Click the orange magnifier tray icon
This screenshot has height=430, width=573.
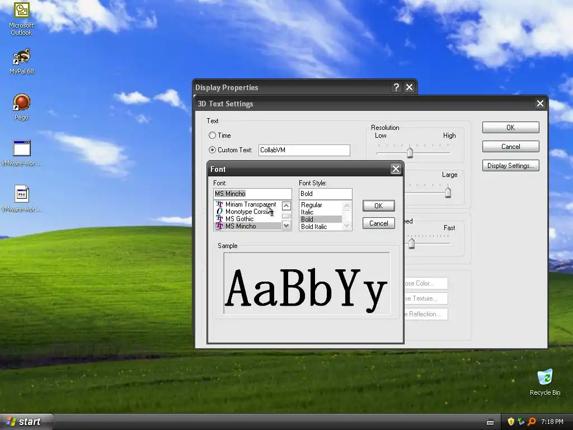click(532, 422)
